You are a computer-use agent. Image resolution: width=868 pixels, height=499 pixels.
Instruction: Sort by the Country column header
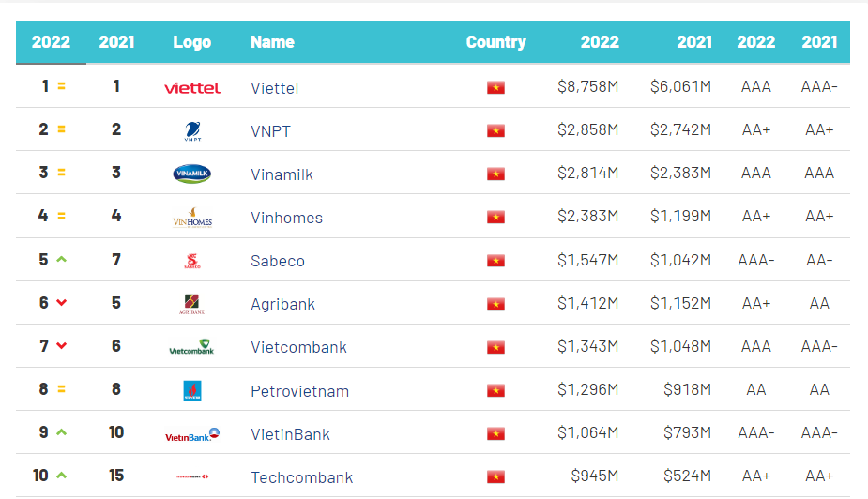pyautogui.click(x=495, y=42)
